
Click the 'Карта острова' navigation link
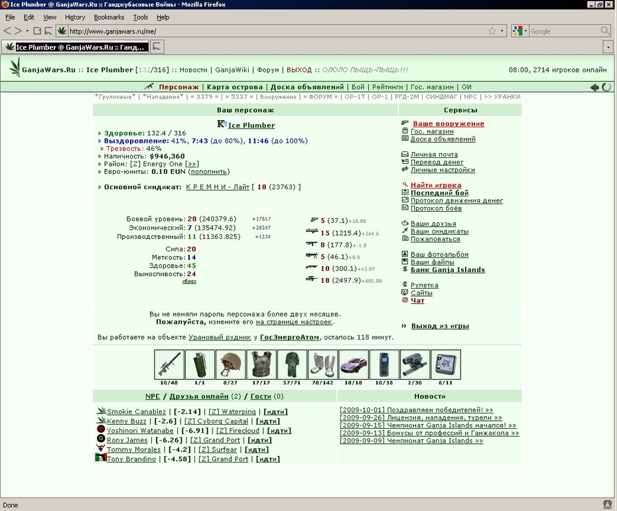[x=235, y=87]
